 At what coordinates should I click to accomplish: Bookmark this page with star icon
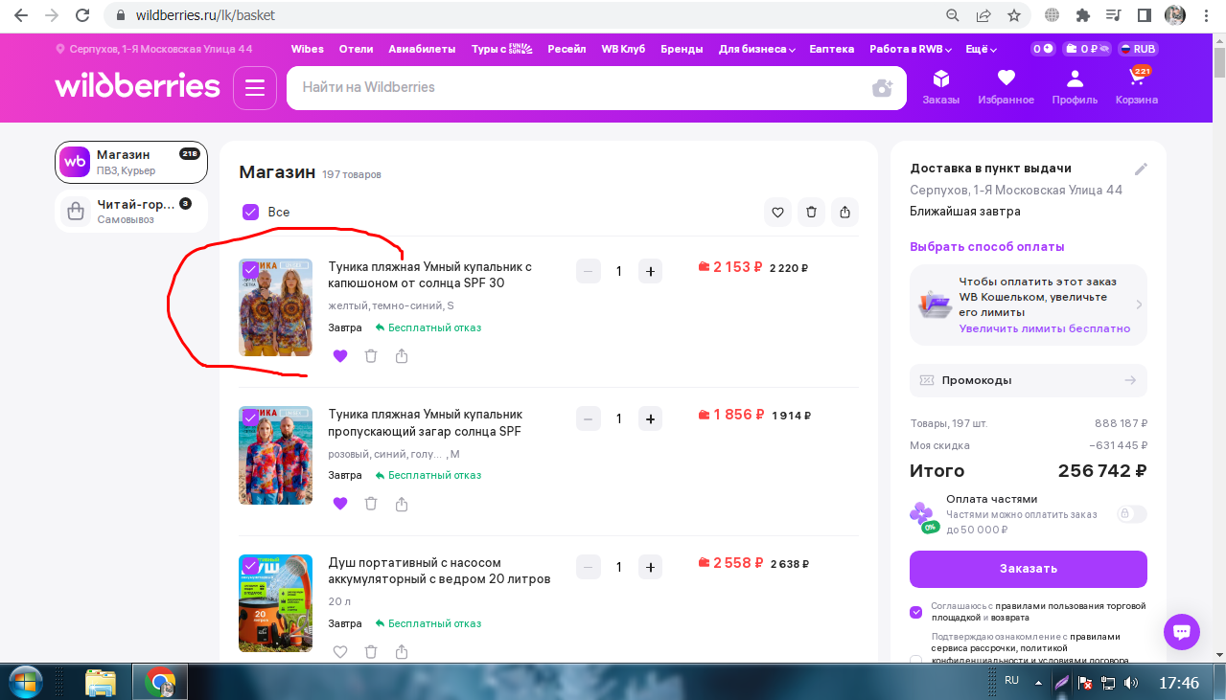tap(1013, 15)
